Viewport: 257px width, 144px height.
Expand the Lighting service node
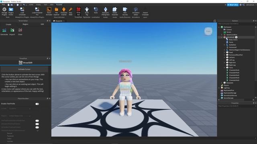(x=219, y=88)
